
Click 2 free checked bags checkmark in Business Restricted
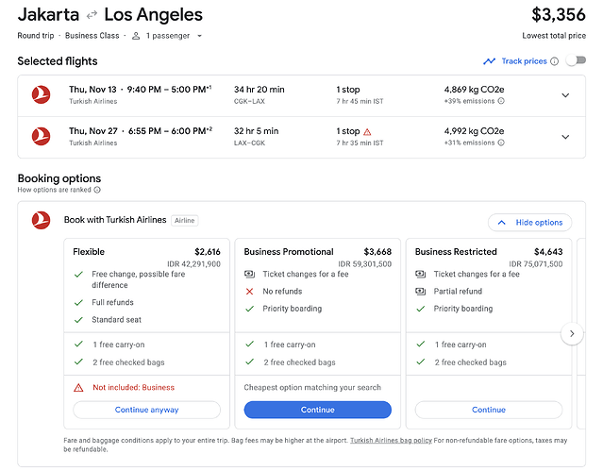[420, 362]
